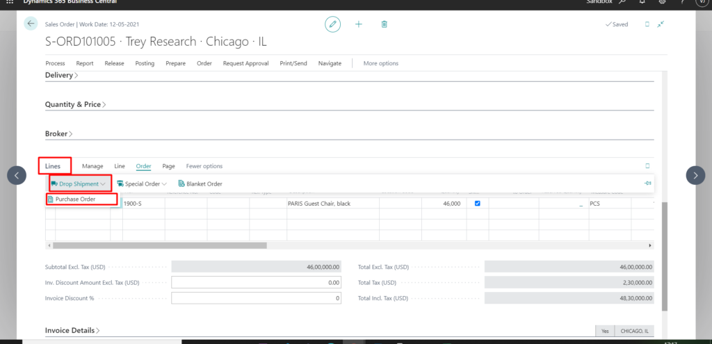Go to previous record with left arrow
The height and width of the screenshot is (344, 712).
click(x=17, y=175)
